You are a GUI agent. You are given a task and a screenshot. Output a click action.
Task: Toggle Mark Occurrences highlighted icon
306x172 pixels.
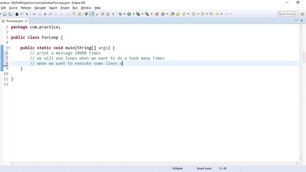(92, 14)
